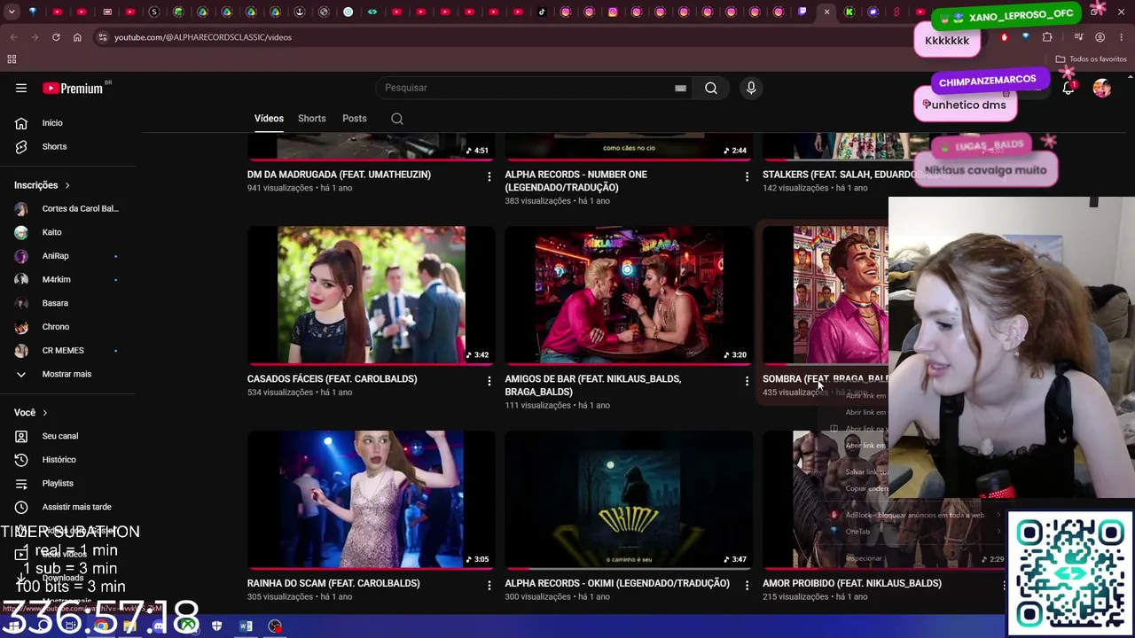Open the account avatar menu
This screenshot has height=638, width=1135.
pos(1102,88)
